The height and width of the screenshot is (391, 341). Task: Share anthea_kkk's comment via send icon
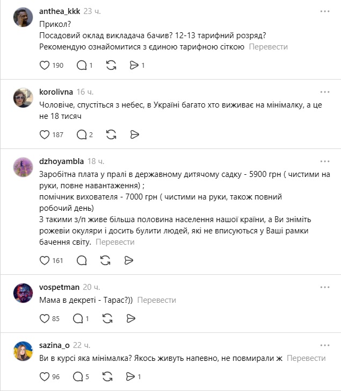(134, 65)
